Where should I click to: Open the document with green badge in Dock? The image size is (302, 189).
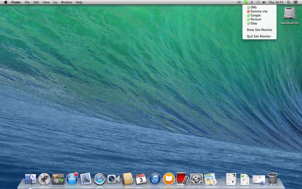[x=245, y=179]
